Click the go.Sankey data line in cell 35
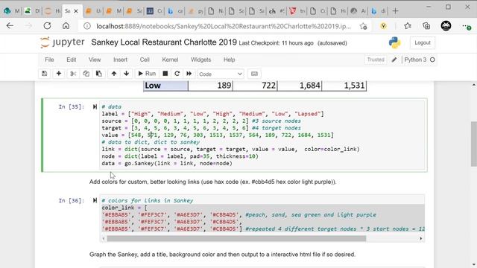The width and height of the screenshot is (477, 268). [167, 163]
